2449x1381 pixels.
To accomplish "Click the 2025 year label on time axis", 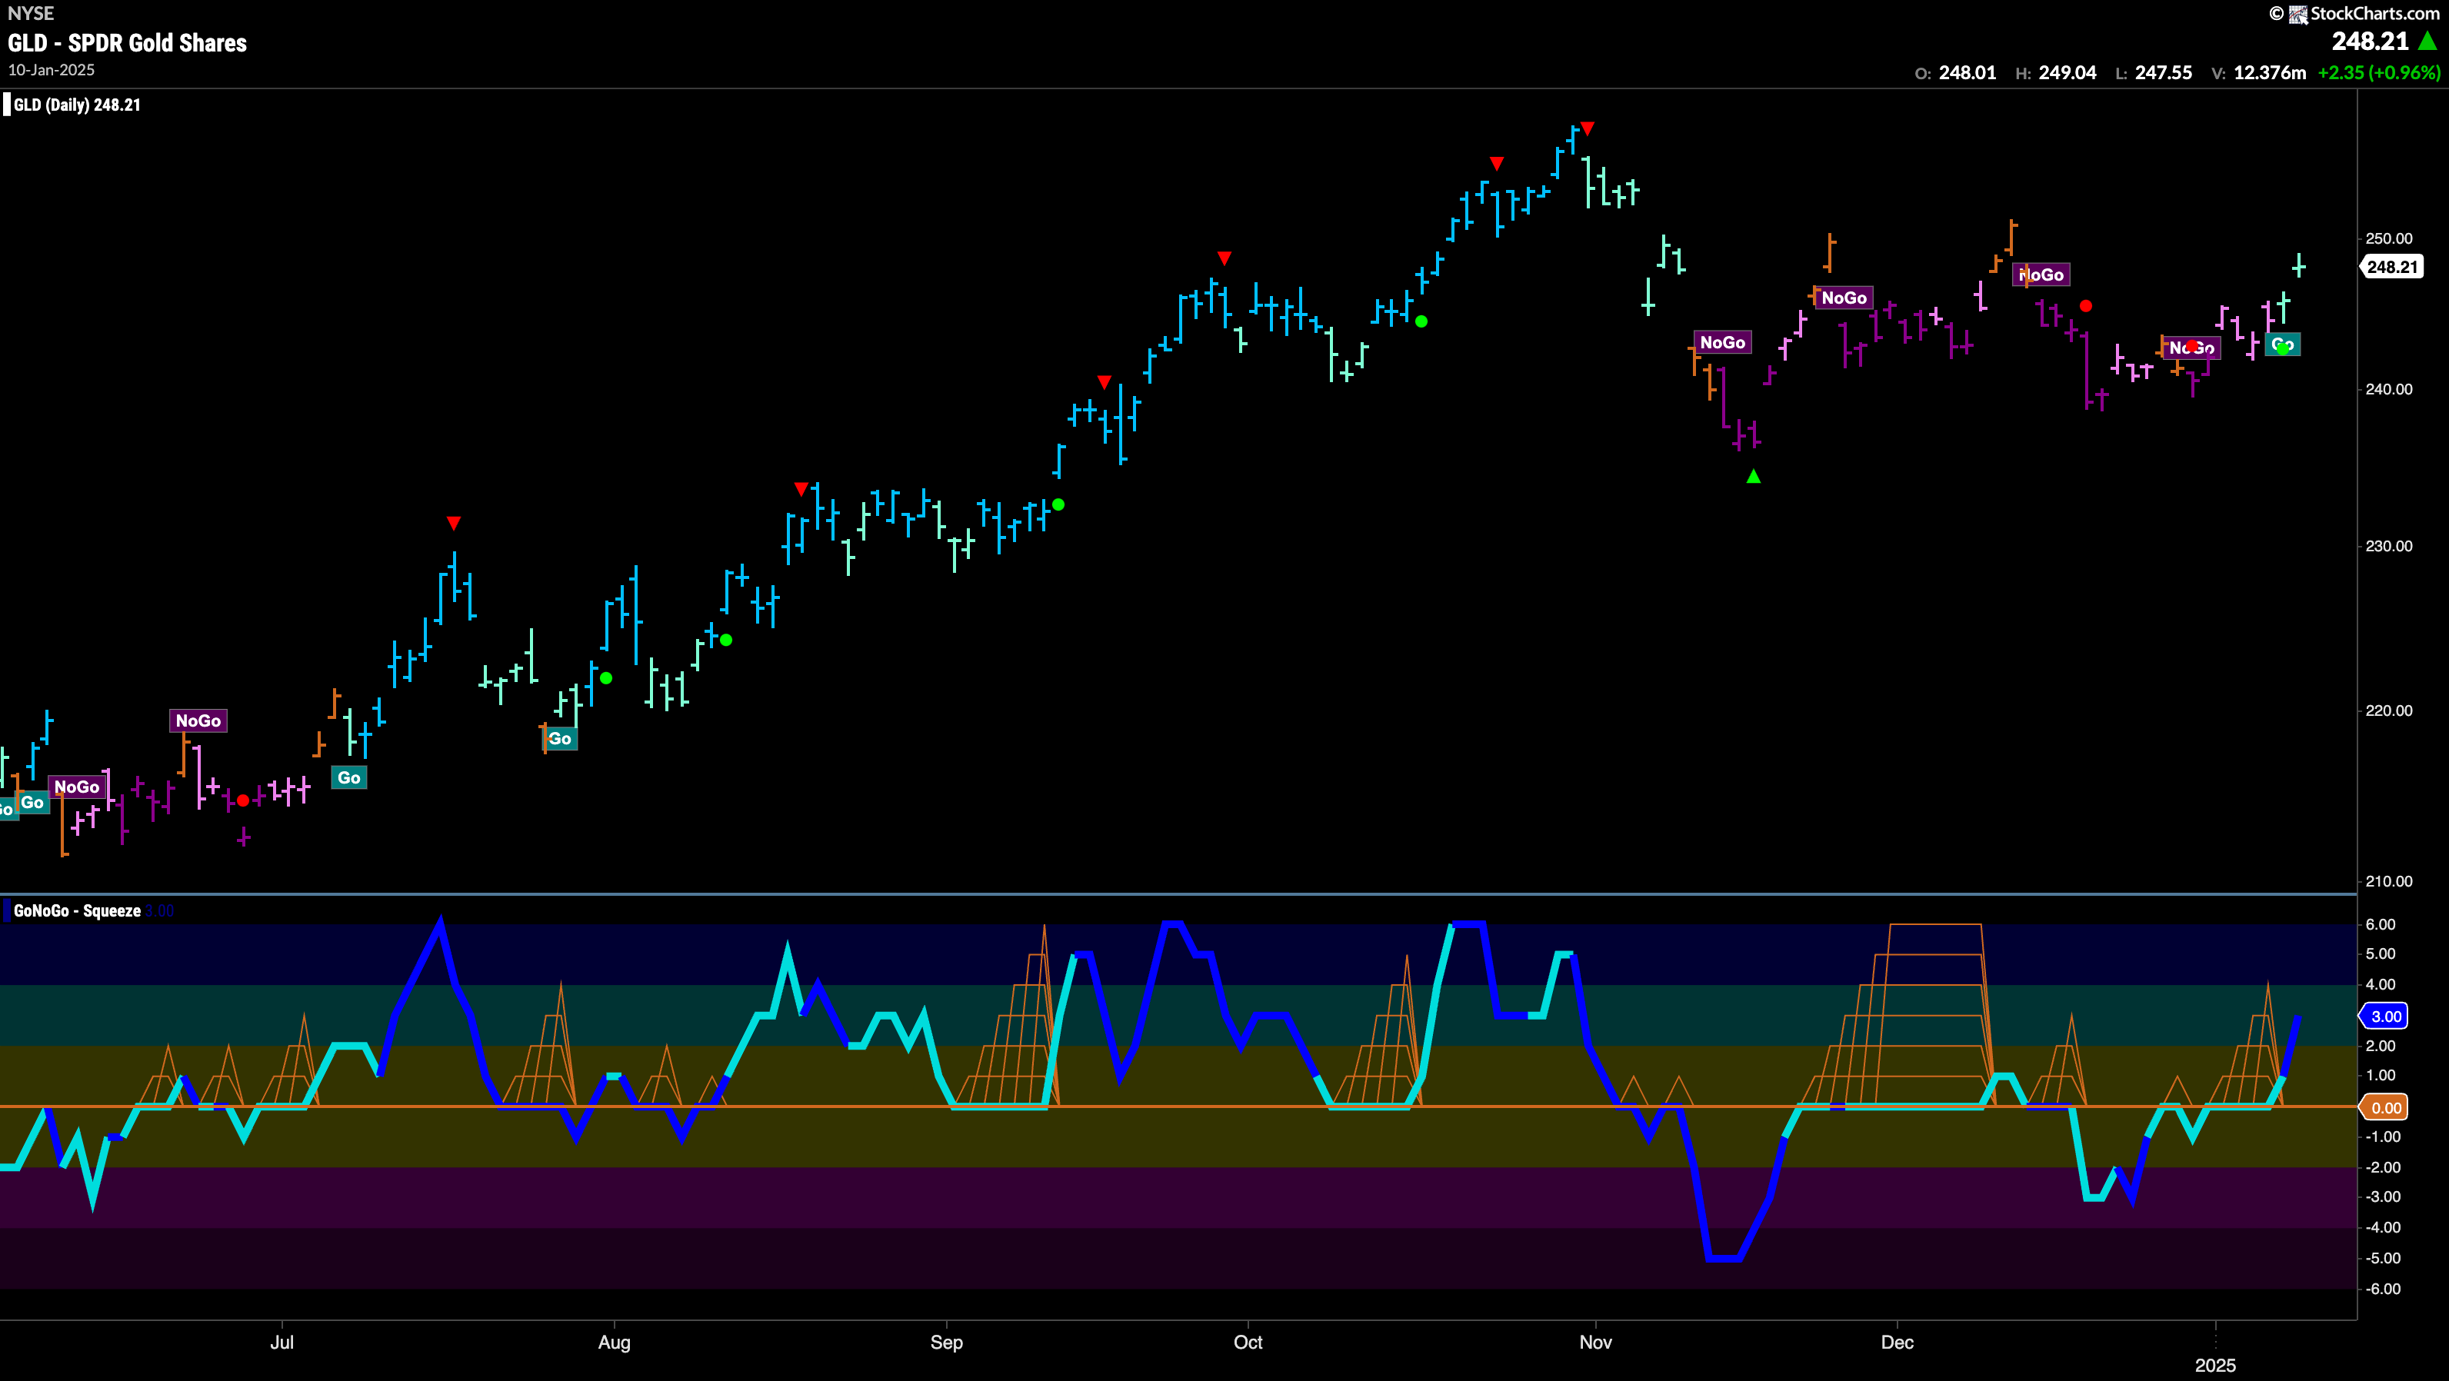I will [2215, 1365].
